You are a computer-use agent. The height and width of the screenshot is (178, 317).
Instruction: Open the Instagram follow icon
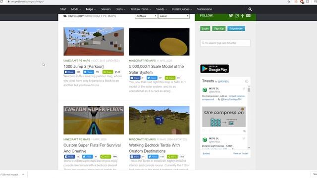pos(237,15)
